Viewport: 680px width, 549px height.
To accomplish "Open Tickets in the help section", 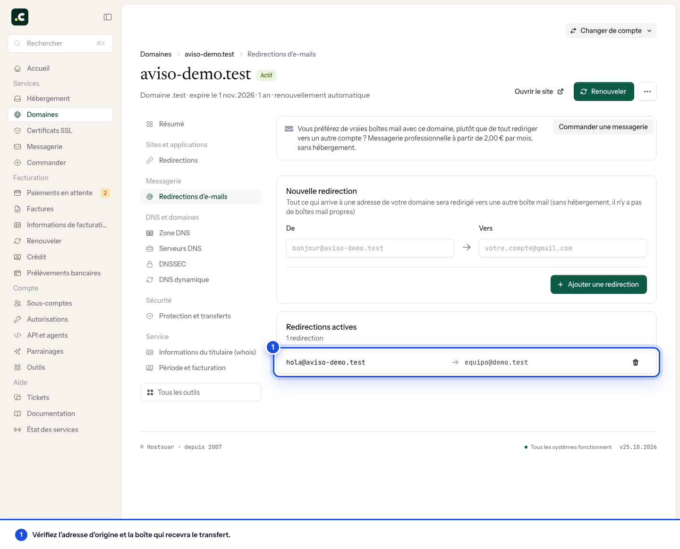I will 60,398.
